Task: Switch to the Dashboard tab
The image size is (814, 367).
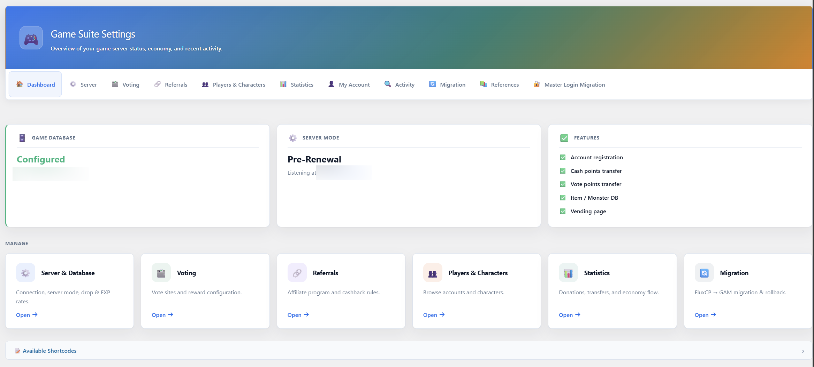Action: point(35,84)
